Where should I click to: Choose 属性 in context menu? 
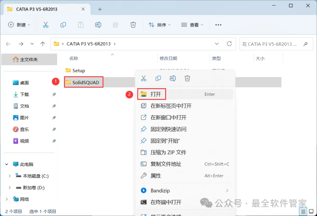(x=185, y=176)
